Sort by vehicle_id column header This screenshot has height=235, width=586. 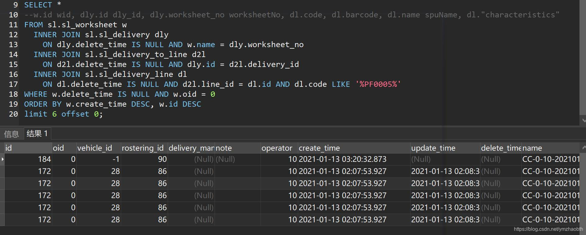(98, 148)
